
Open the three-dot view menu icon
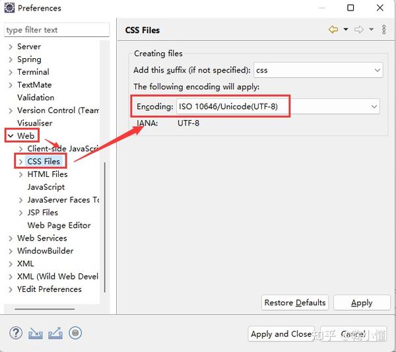(x=385, y=30)
